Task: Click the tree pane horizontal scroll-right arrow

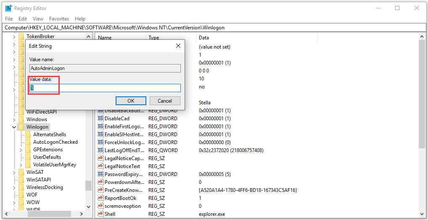Action: [x=81, y=214]
